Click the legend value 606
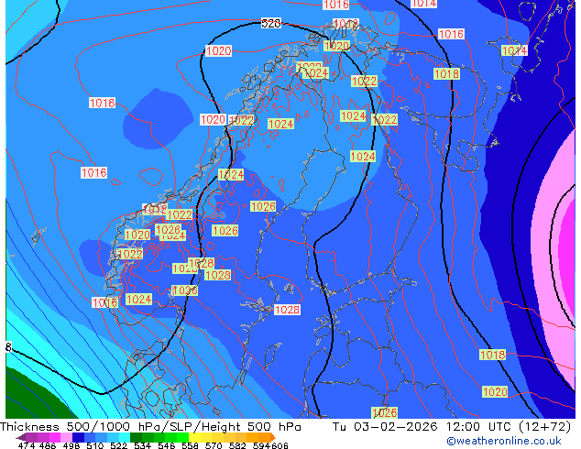 tap(280, 445)
